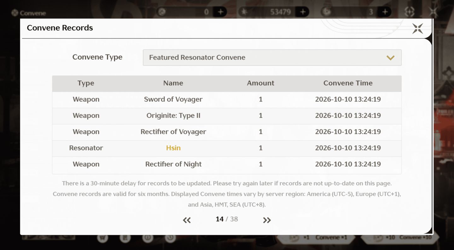Close the Convene Records dialog

pos(418,28)
